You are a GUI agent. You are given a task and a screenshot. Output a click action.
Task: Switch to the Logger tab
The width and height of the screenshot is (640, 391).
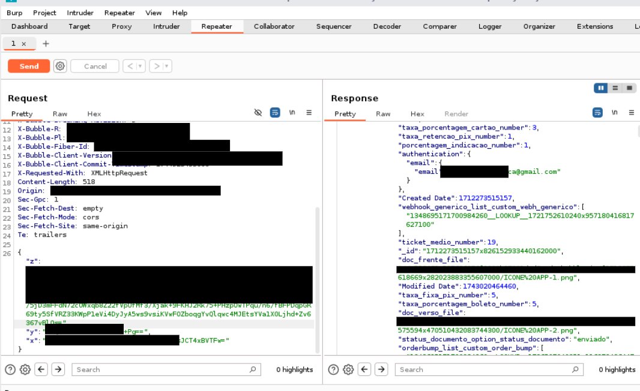(490, 26)
